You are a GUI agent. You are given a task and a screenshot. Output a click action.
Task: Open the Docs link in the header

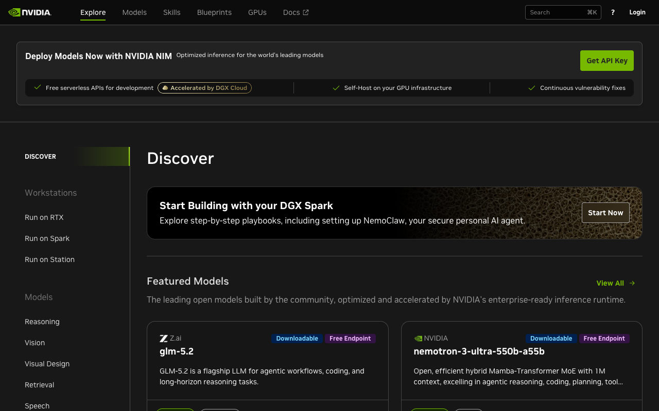[x=296, y=12]
